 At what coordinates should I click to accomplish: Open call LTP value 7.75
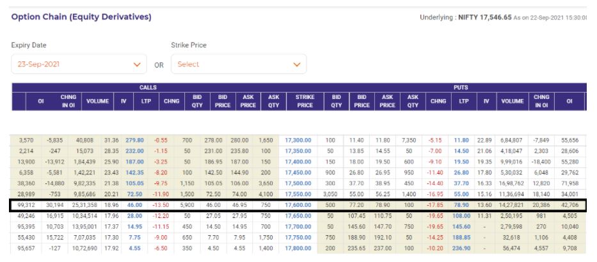click(135, 237)
